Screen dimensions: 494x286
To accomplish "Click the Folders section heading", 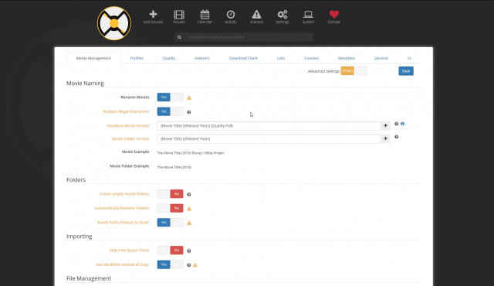I will pos(76,180).
